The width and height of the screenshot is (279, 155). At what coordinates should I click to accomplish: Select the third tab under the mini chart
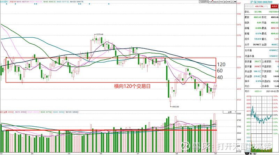click(255, 154)
